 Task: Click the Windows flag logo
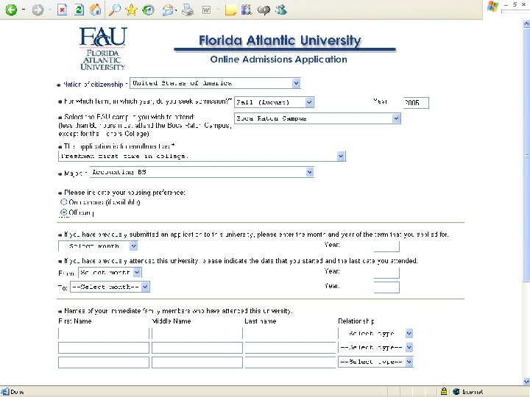(492, 7)
